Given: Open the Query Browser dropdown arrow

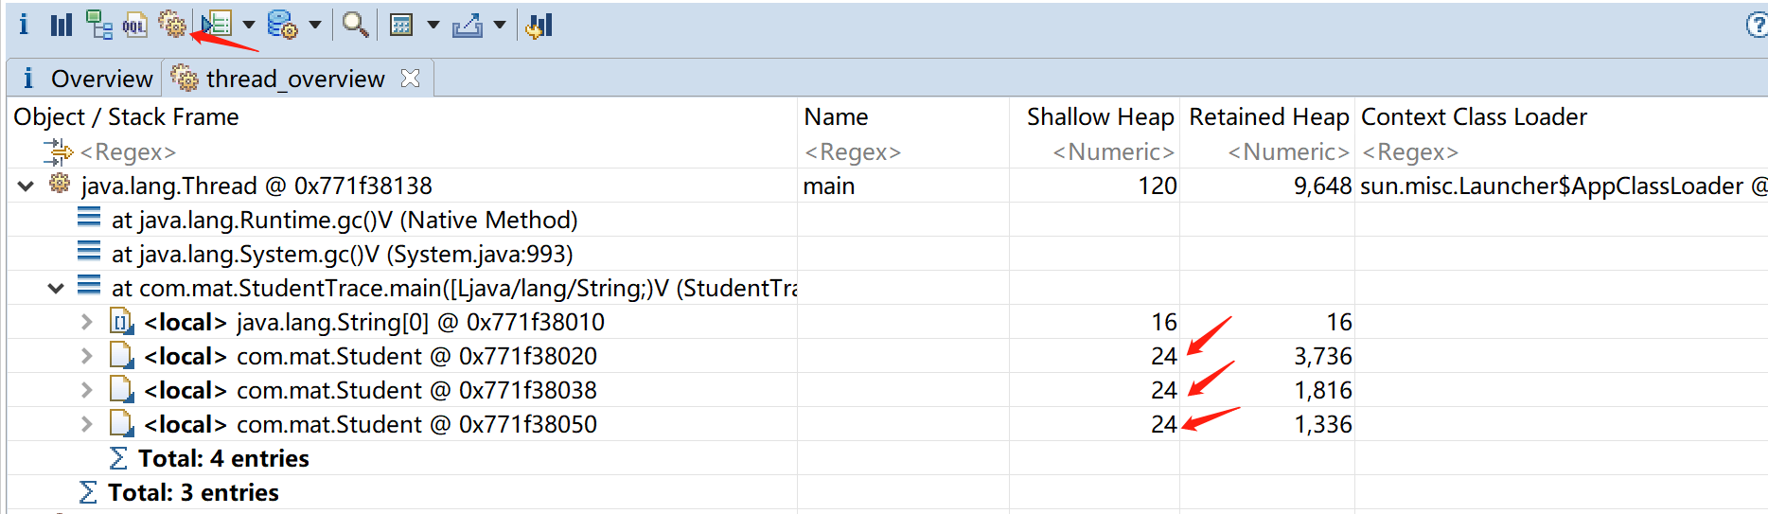Looking at the screenshot, I should coord(315,26).
